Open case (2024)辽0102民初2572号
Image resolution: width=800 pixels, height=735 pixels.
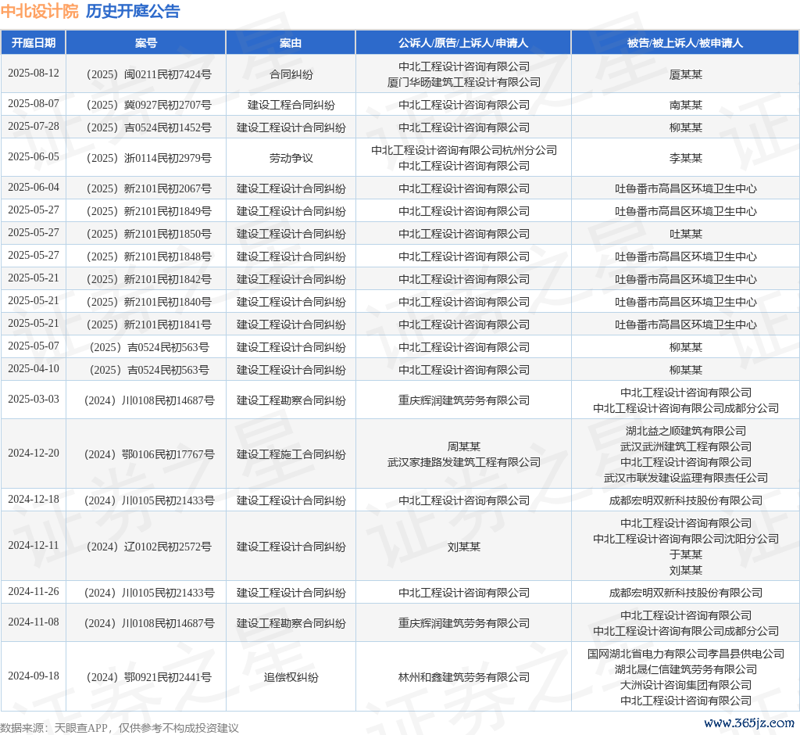(146, 547)
